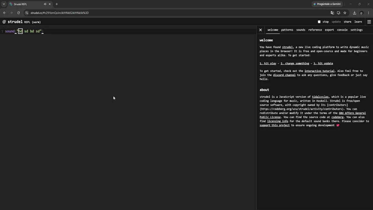Open the learn link in header
This screenshot has width=373, height=210.
358,22
